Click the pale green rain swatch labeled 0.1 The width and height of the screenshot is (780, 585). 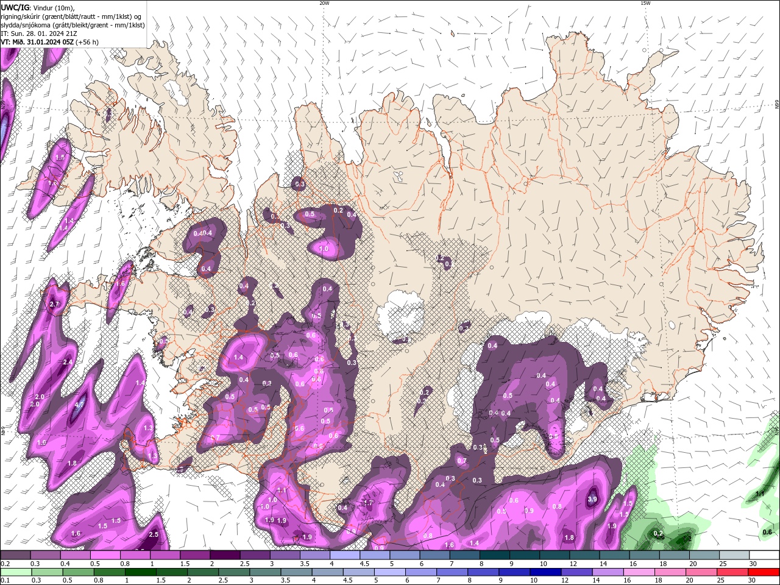point(15,572)
